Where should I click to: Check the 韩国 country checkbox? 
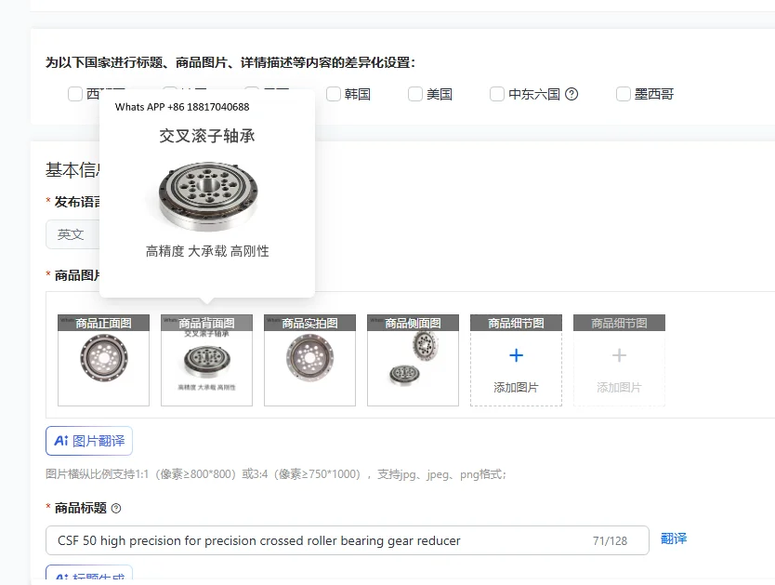[334, 94]
